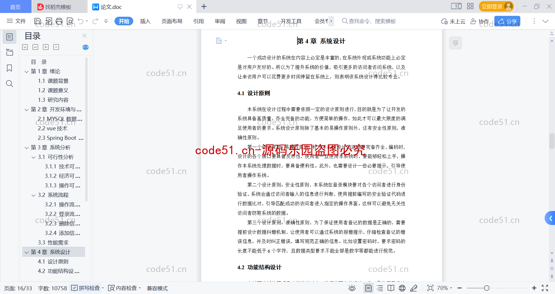Image resolution: width=555 pixels, height=294 pixels.
Task: Open the search magnifier in left sidebar
Action: (10, 84)
